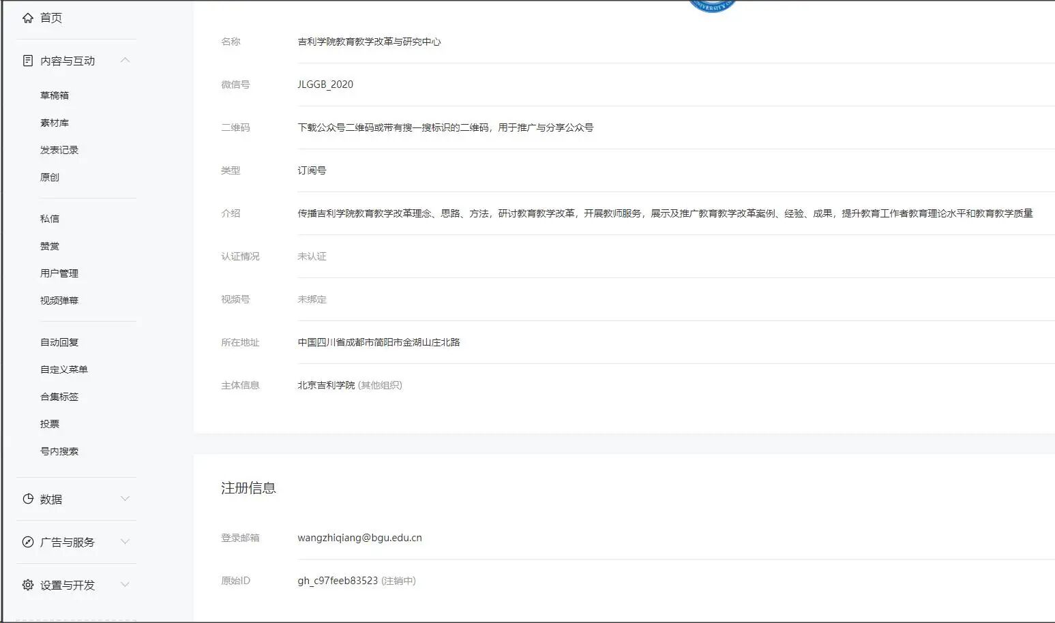Go to 首页 in the sidebar

(x=51, y=18)
